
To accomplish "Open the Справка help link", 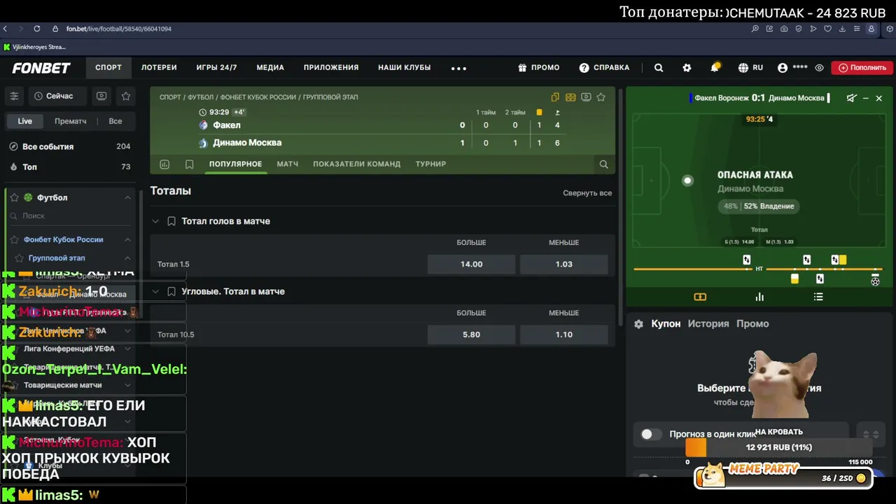I will click(x=604, y=68).
